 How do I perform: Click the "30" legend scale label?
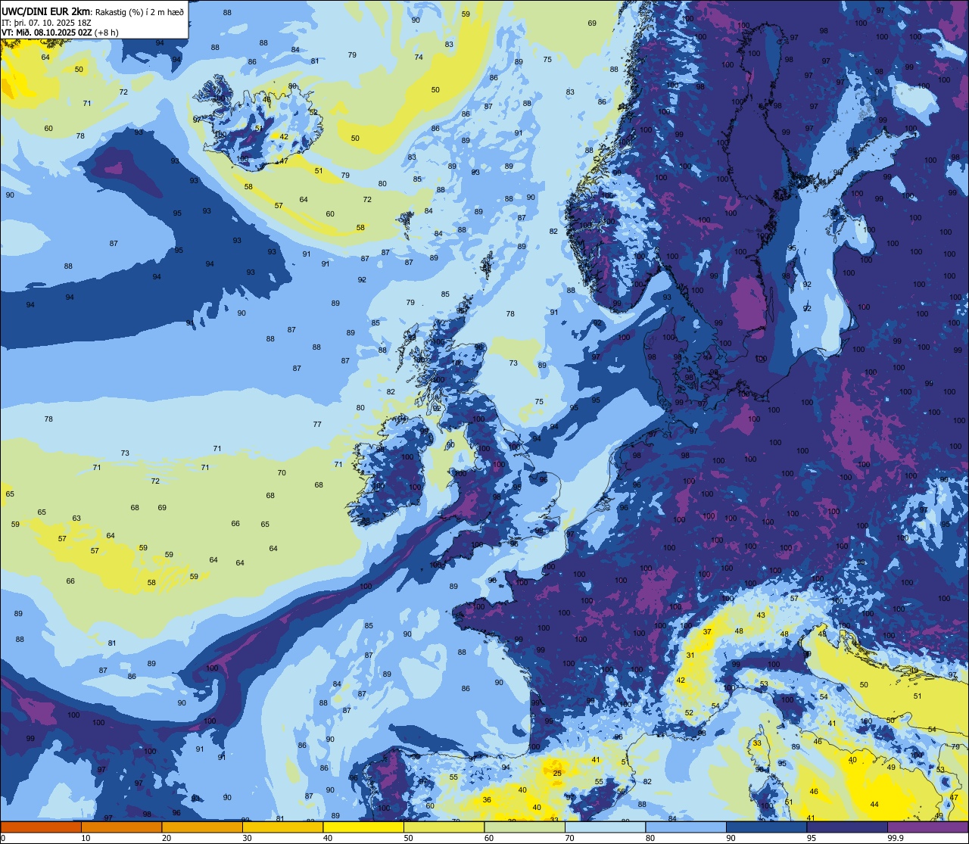coord(247,838)
